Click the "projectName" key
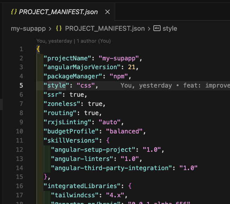The height and width of the screenshot is (204, 230). coord(67,58)
